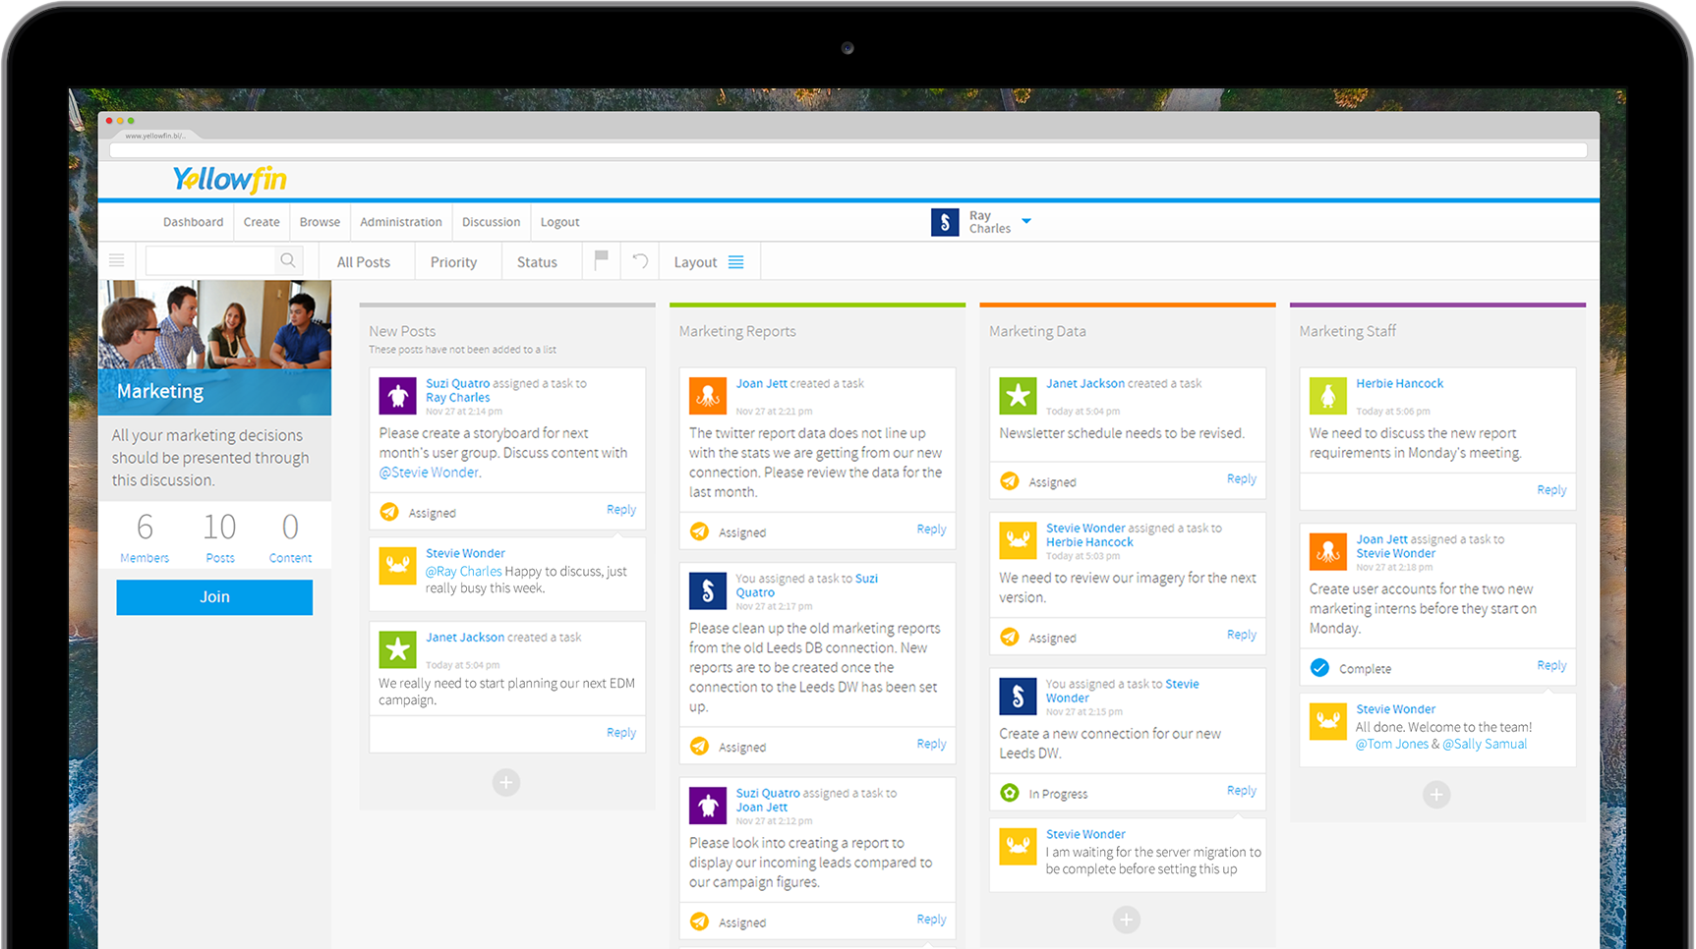Click Assigned icon on Newsletter schedule post
Image resolution: width=1696 pixels, height=949 pixels.
tap(1010, 481)
